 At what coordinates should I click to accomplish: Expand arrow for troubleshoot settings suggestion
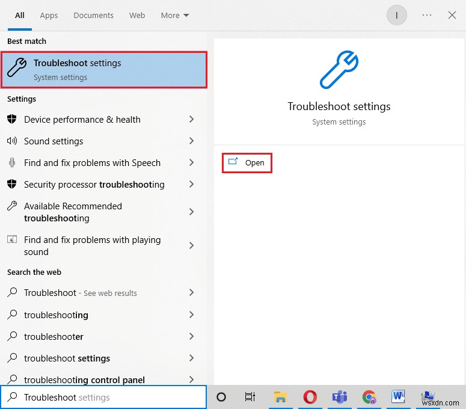point(191,358)
